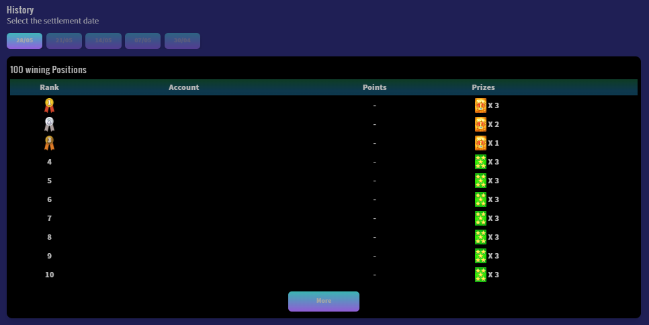Click the orange prize icon marked X 1
Image resolution: width=649 pixels, height=325 pixels.
point(480,143)
